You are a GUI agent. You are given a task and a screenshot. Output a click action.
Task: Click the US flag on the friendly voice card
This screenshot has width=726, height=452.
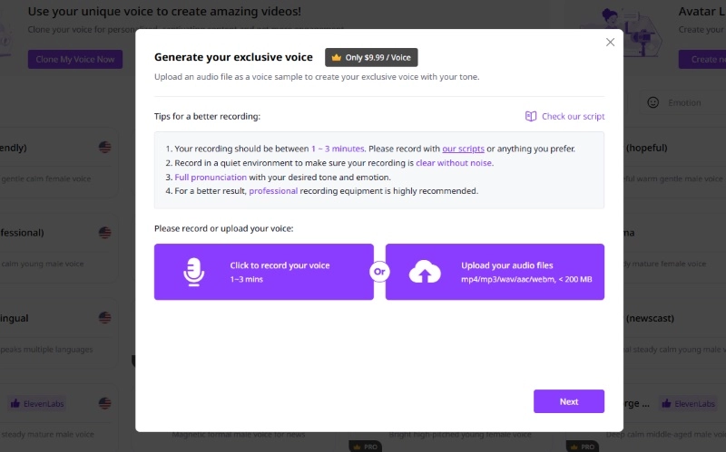tap(105, 148)
